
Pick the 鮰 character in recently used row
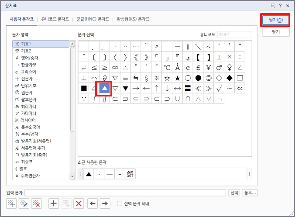pos(130,174)
